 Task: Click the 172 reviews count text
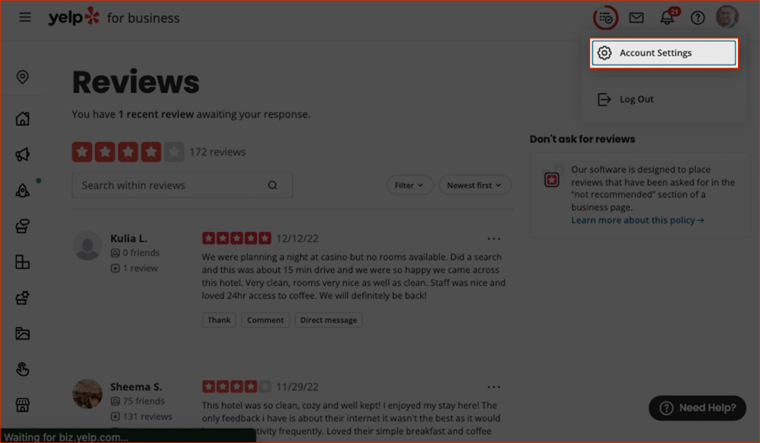point(217,152)
